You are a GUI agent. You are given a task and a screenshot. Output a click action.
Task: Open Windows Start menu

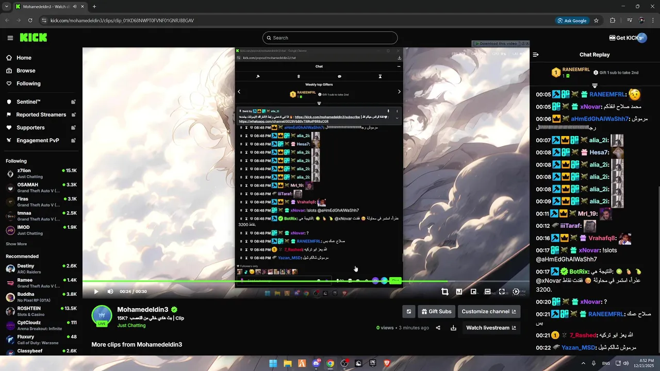pos(273,363)
